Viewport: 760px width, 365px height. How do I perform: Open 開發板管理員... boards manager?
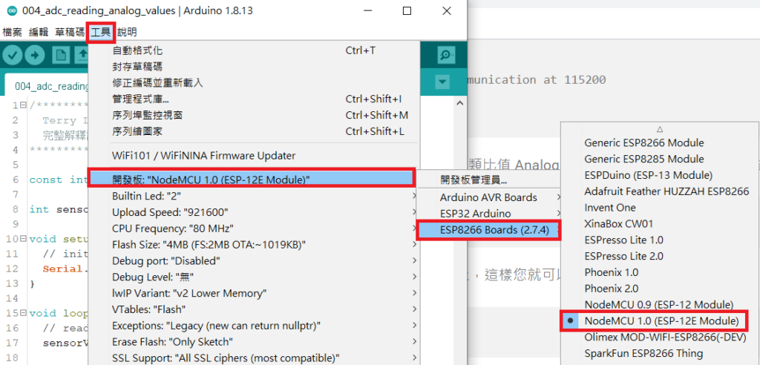click(x=474, y=180)
